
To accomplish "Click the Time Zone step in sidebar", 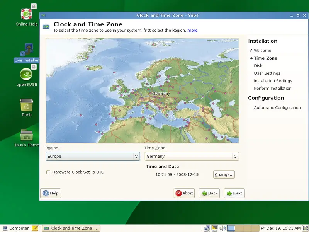I will [265, 58].
